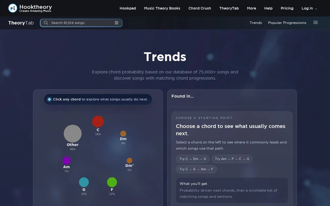Select the teal G chord circle
This screenshot has width=330, height=206.
[x=84, y=182]
